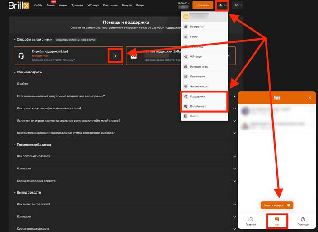Open the user profile icon menu
The width and height of the screenshot is (318, 232).
pyautogui.click(x=220, y=5)
